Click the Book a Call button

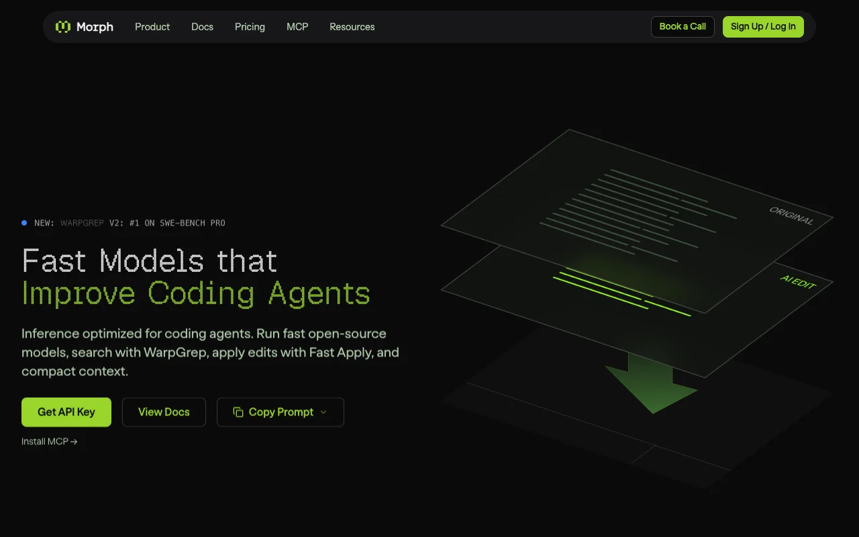tap(683, 27)
